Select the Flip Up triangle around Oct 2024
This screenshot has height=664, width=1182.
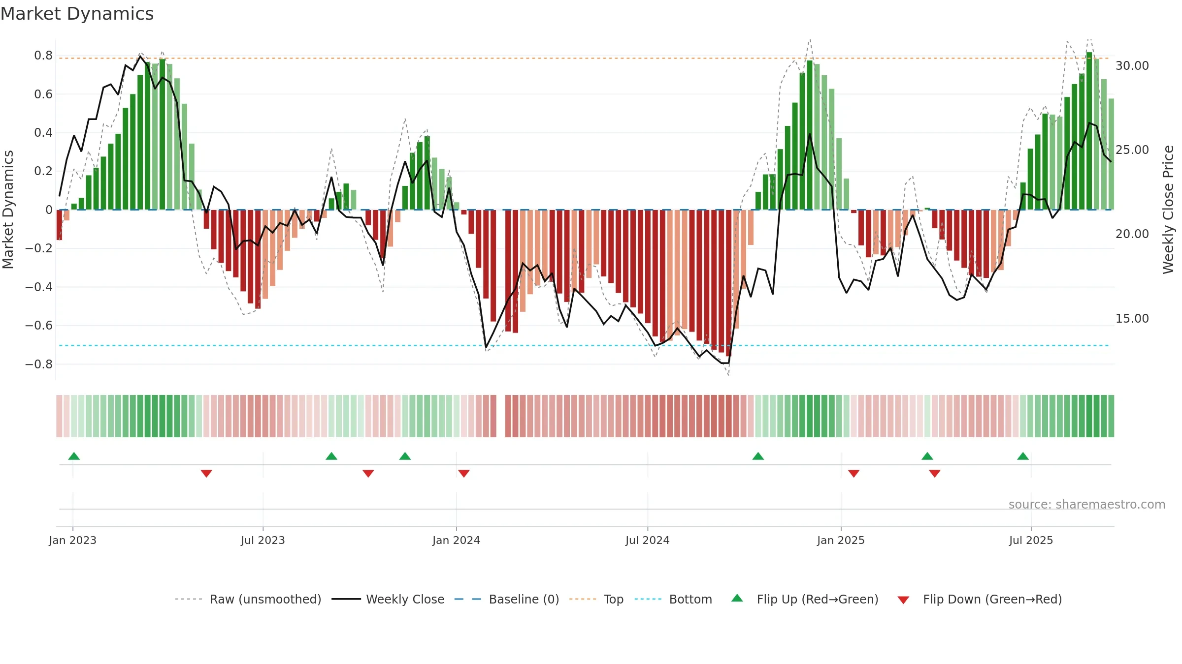pyautogui.click(x=758, y=456)
